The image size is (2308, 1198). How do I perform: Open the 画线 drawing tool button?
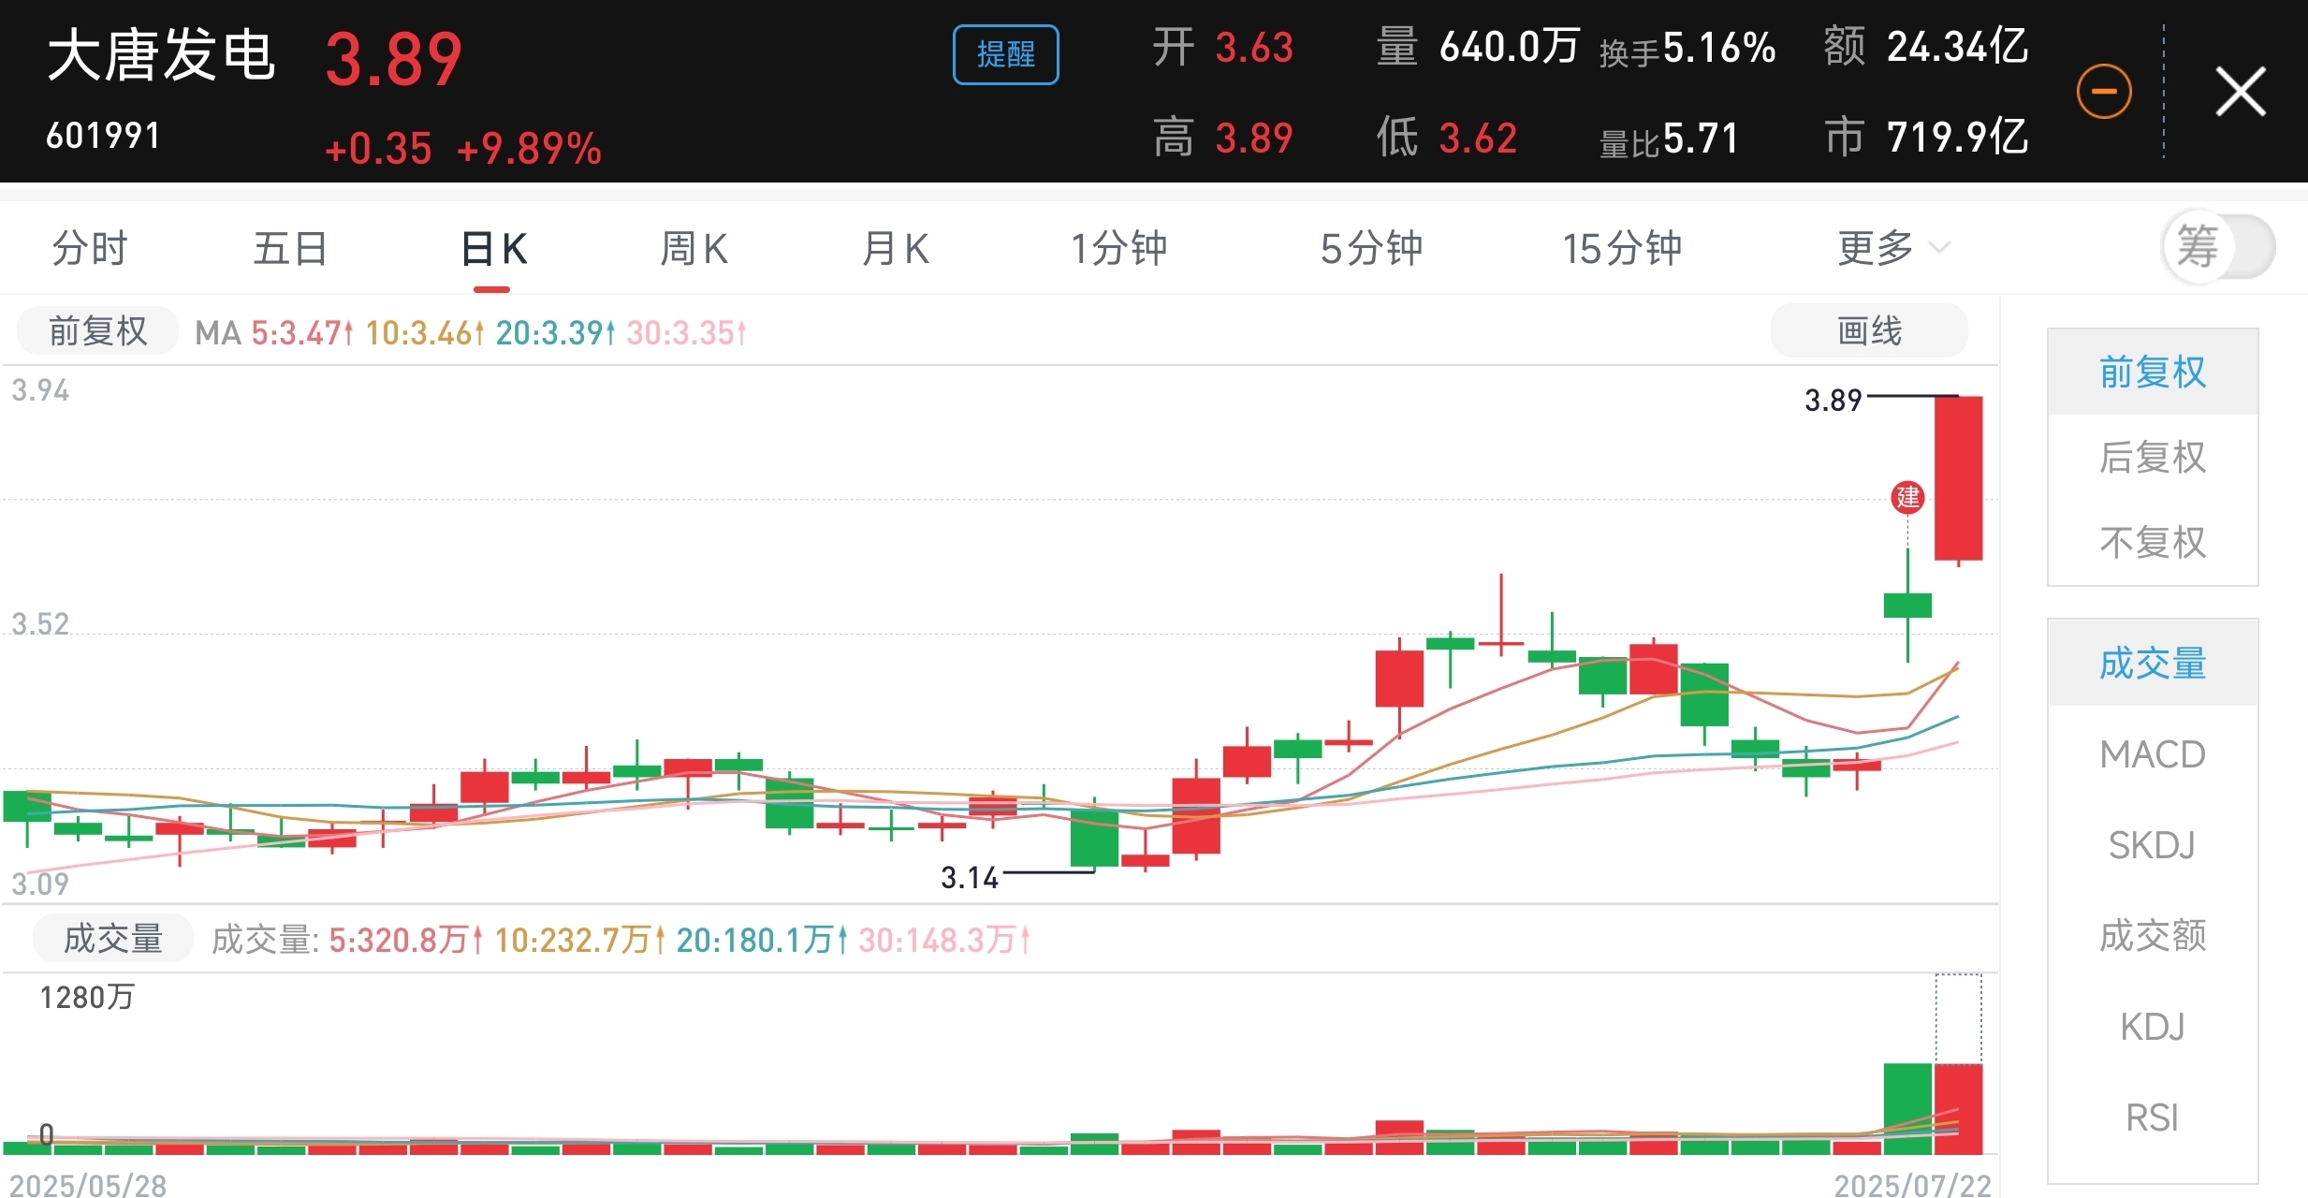[1869, 330]
